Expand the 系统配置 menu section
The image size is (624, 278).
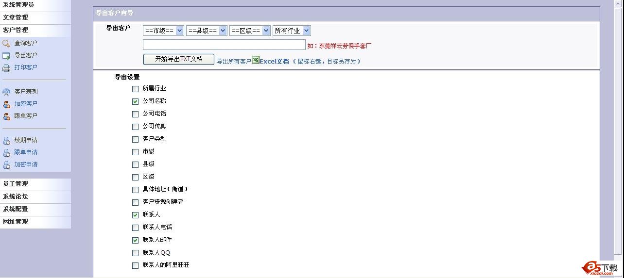tap(35, 209)
